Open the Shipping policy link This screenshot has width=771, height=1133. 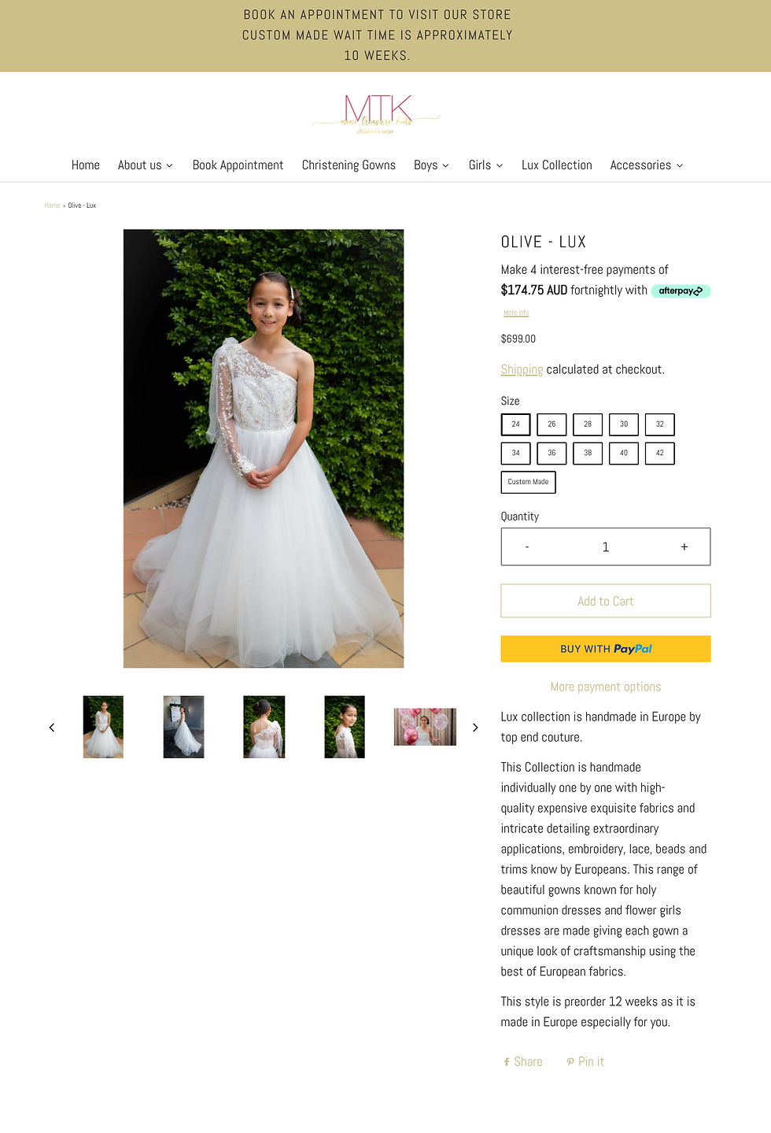click(522, 369)
